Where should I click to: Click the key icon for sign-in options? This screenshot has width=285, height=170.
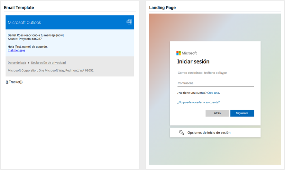(181, 132)
